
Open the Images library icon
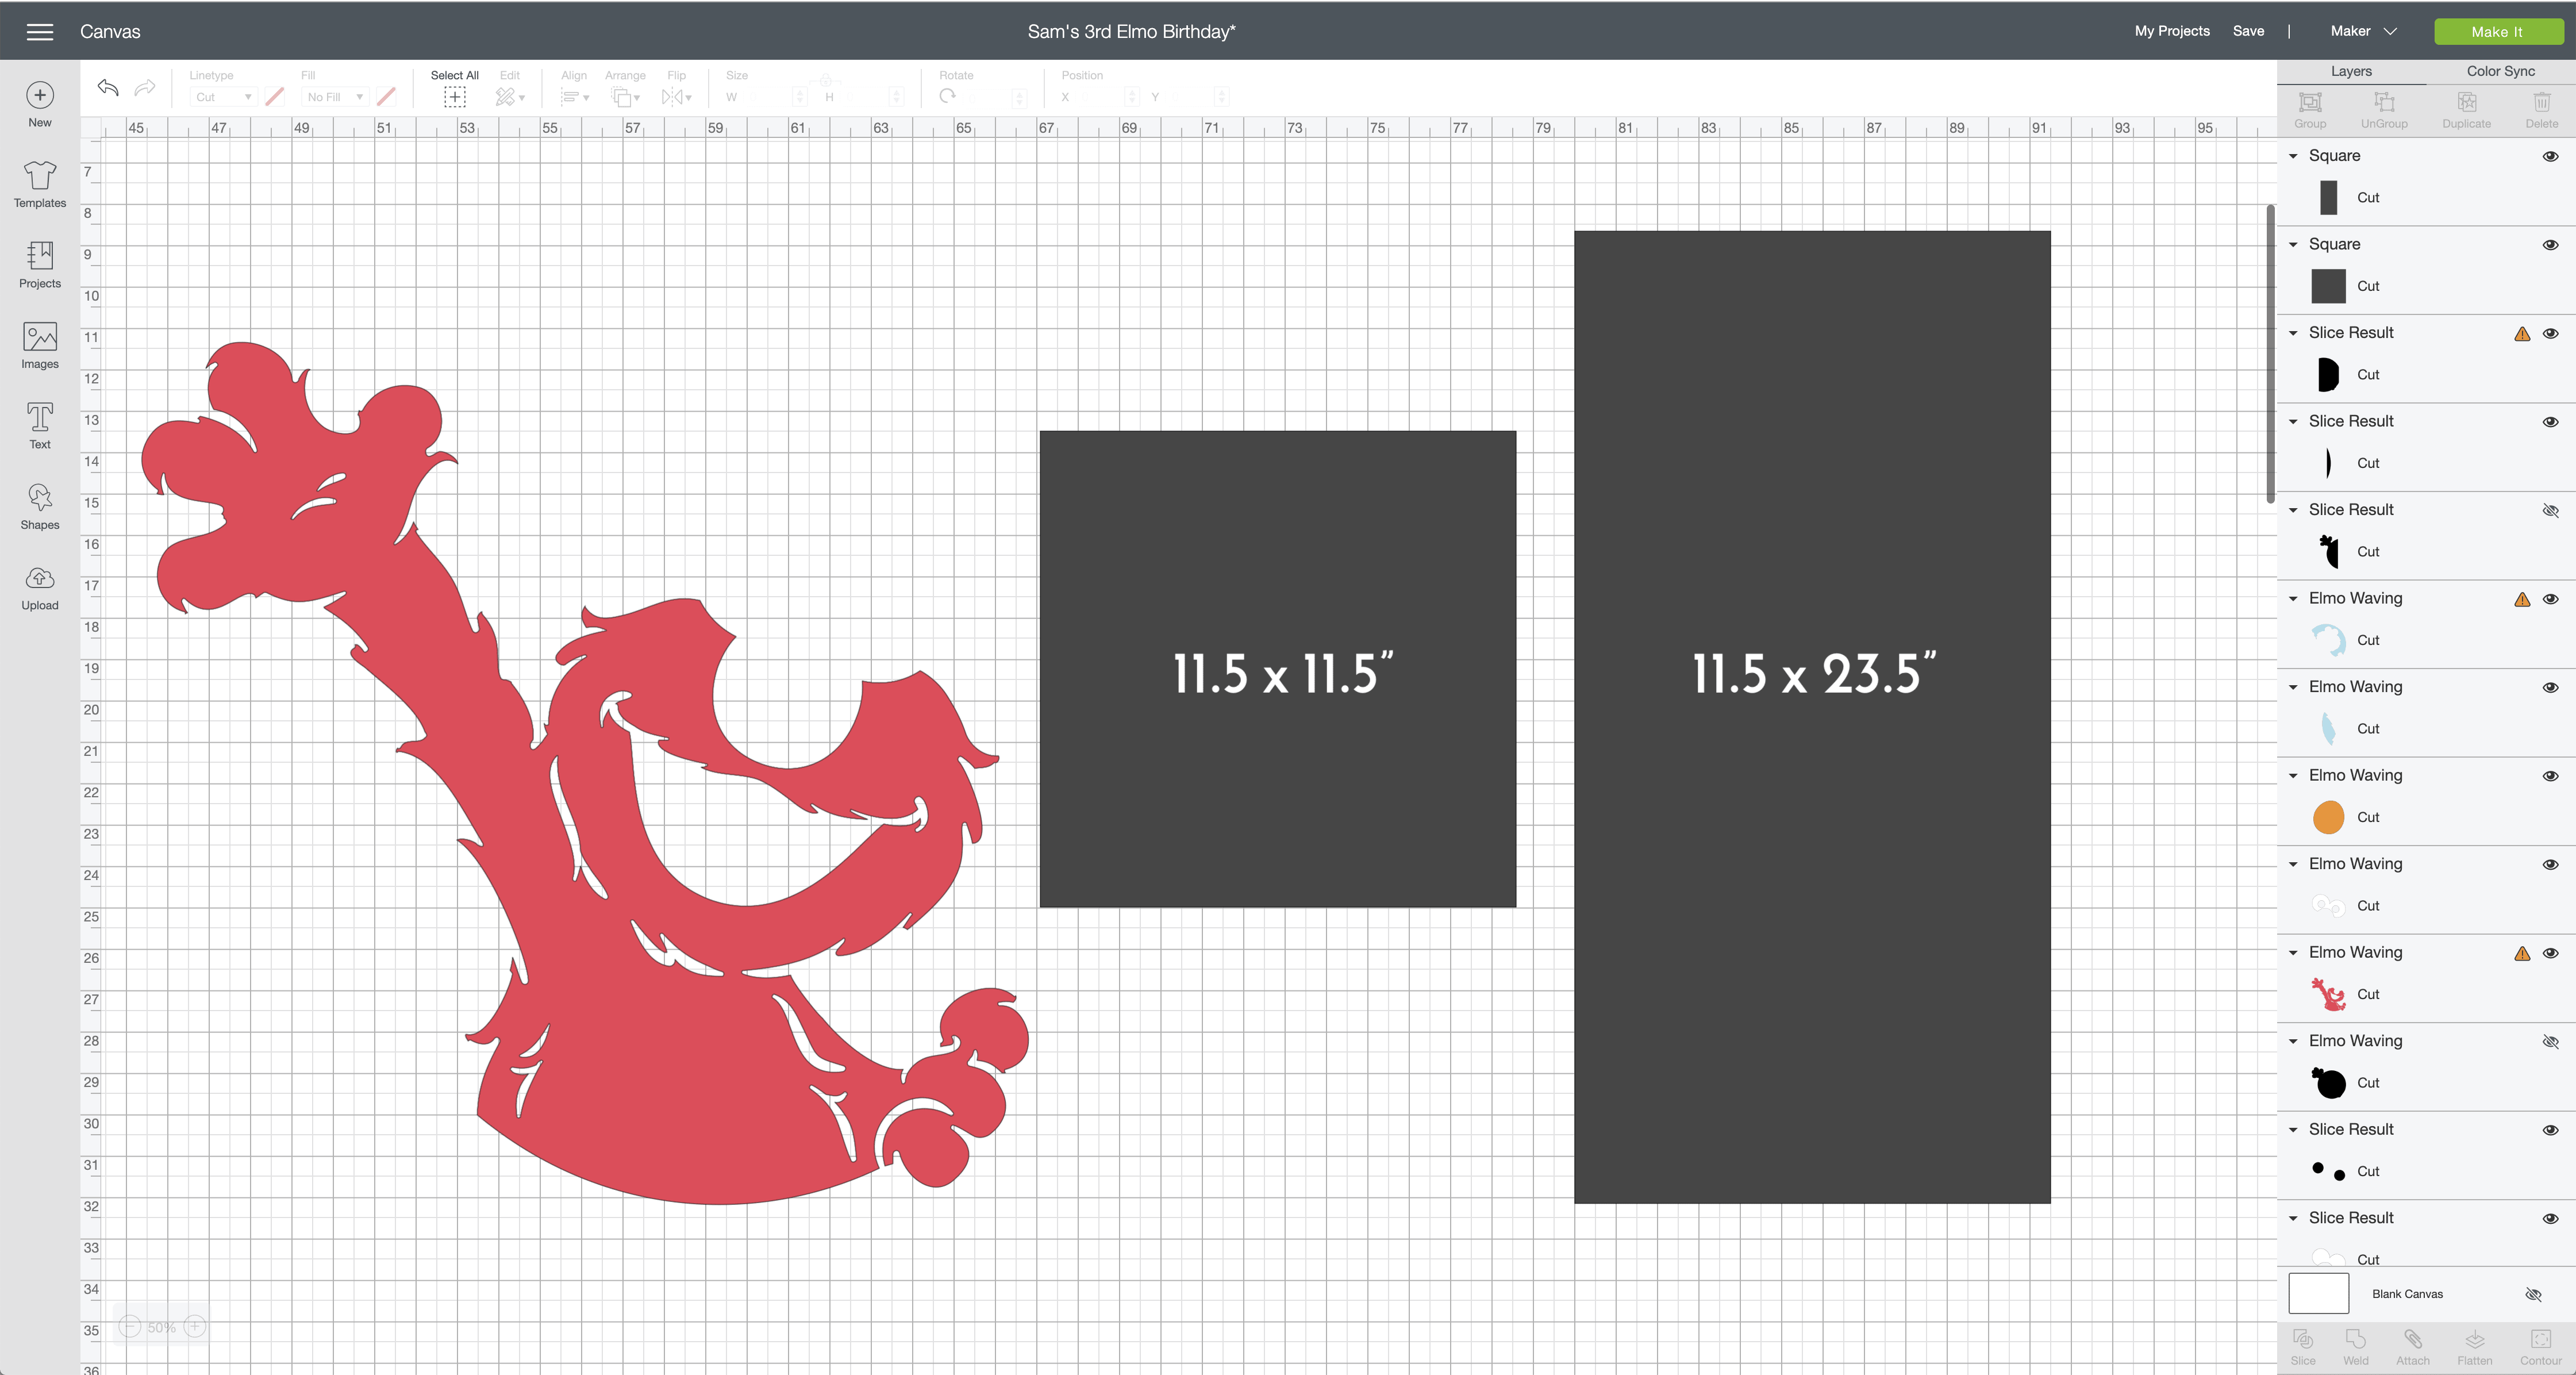(x=40, y=337)
